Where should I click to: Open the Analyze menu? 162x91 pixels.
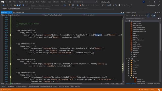tap(43, 2)
